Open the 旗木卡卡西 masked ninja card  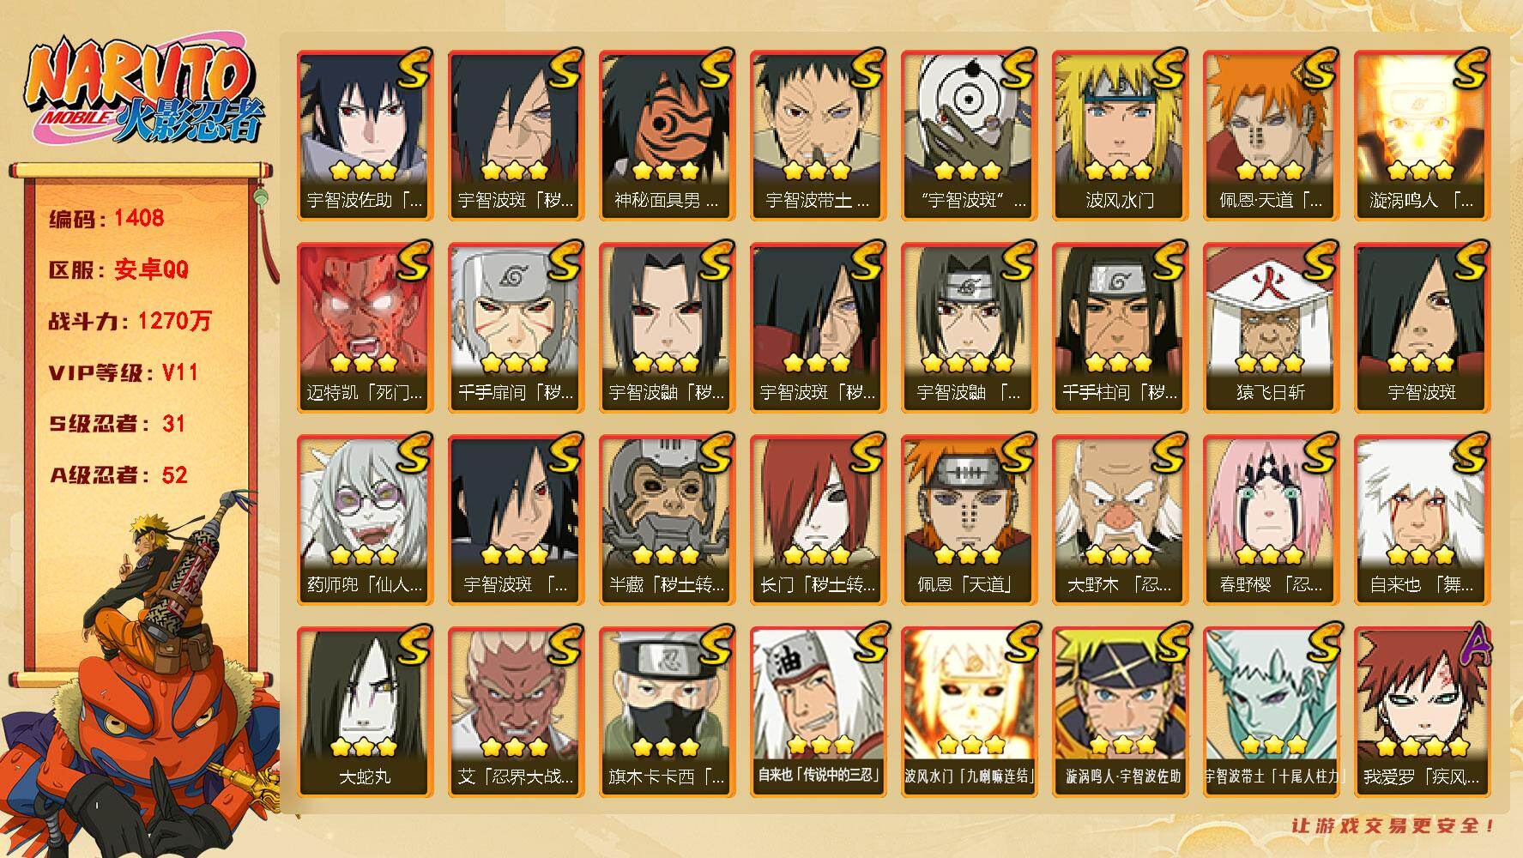(667, 712)
